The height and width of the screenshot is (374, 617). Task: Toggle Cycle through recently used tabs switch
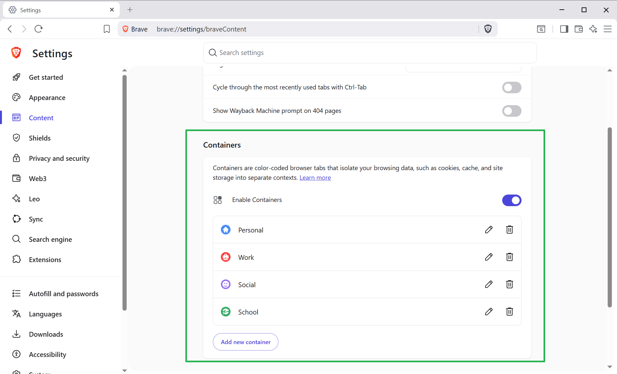[x=512, y=87]
